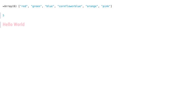Click the opening square bracket before "red"
The width and height of the screenshot is (178, 111).
19,6
